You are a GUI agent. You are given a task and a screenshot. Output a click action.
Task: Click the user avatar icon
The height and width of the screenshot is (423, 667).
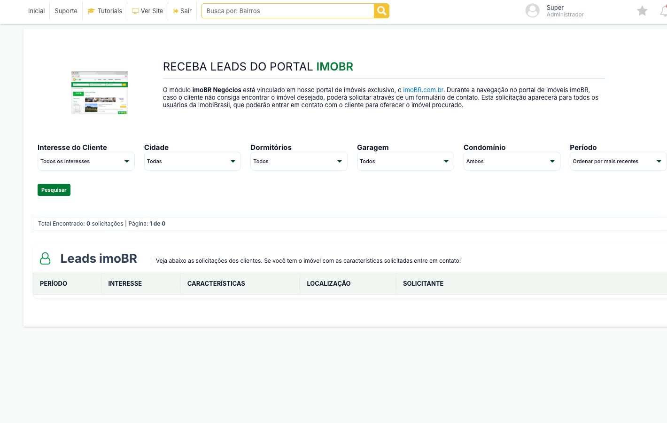pos(532,10)
